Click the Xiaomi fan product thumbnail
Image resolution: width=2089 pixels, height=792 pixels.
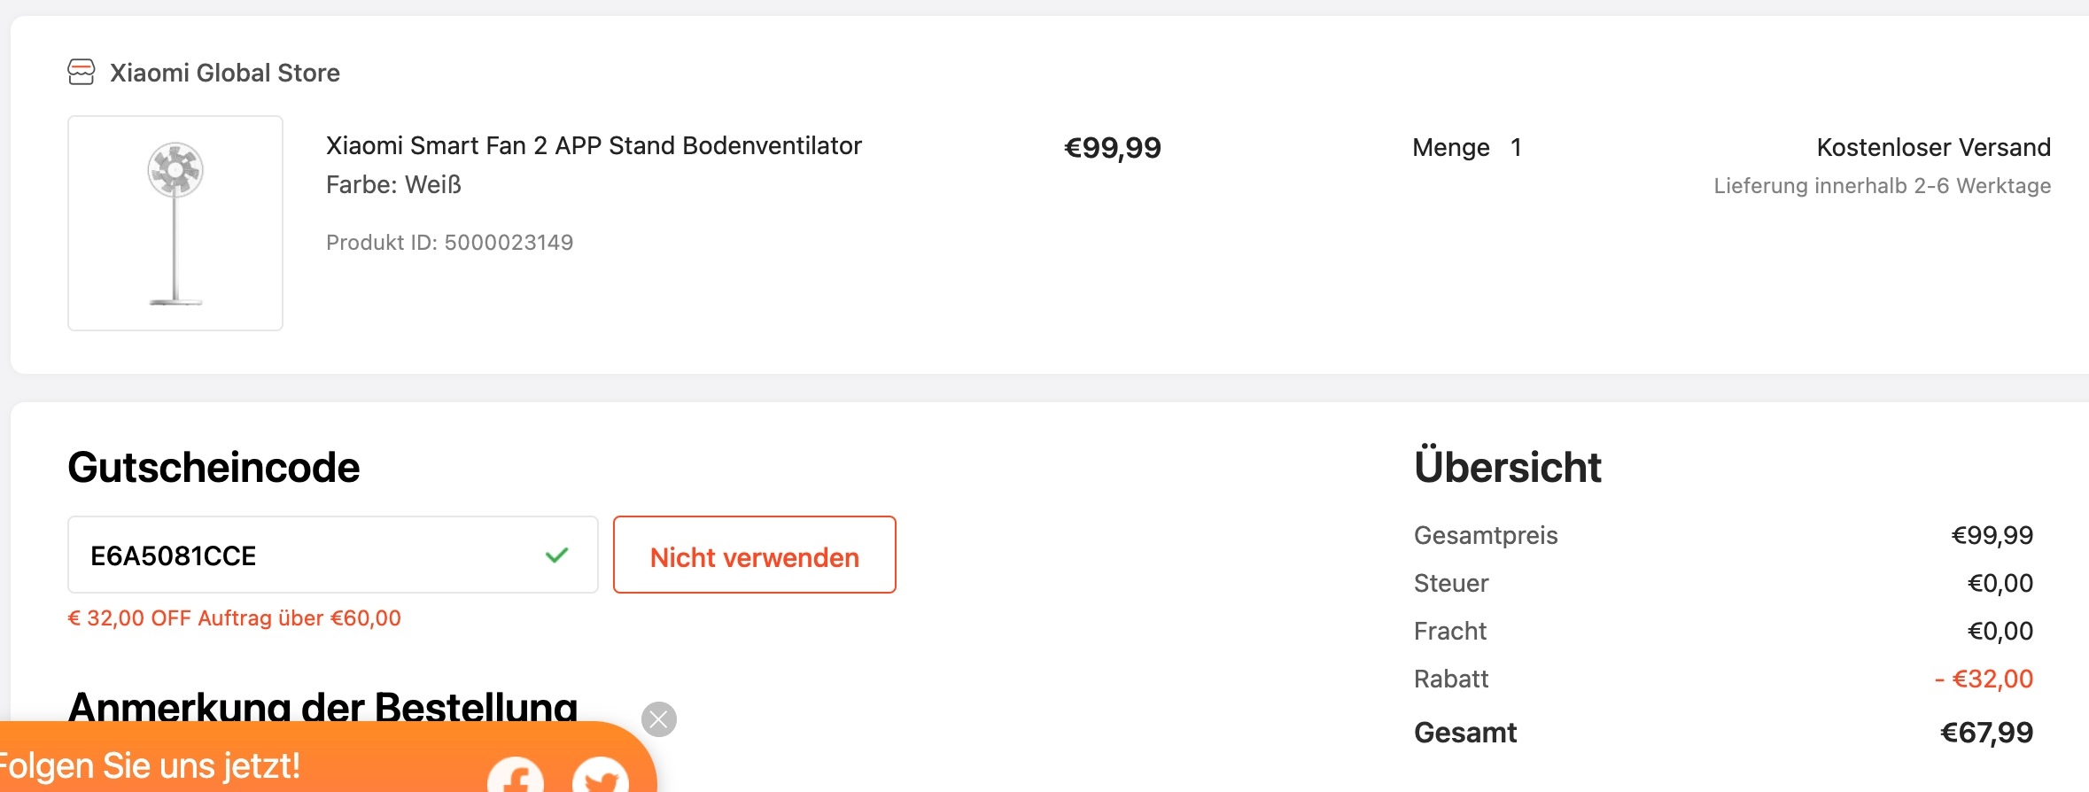(x=175, y=223)
